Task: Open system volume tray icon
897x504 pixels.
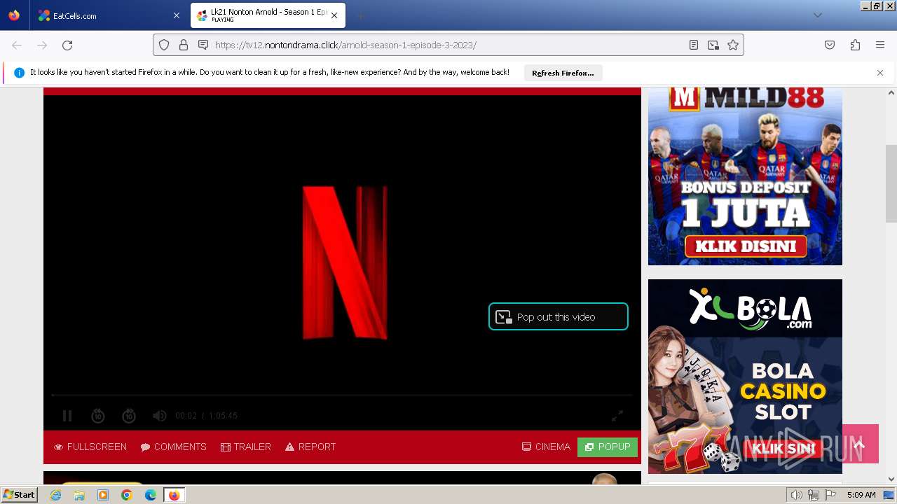Action: 797,495
